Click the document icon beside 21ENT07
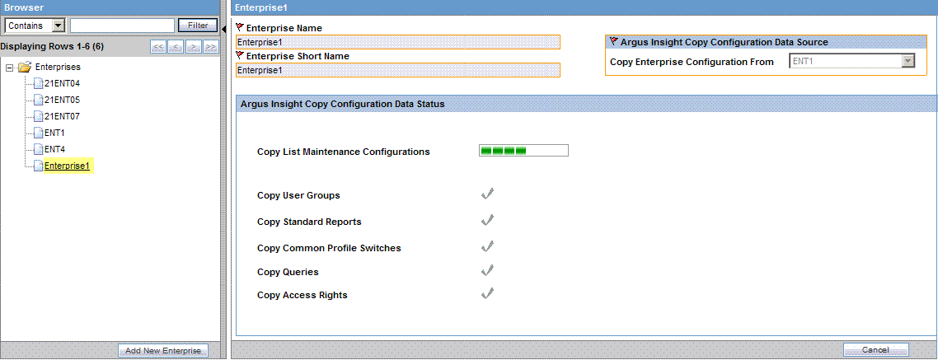The width and height of the screenshot is (938, 360). pyautogui.click(x=38, y=116)
